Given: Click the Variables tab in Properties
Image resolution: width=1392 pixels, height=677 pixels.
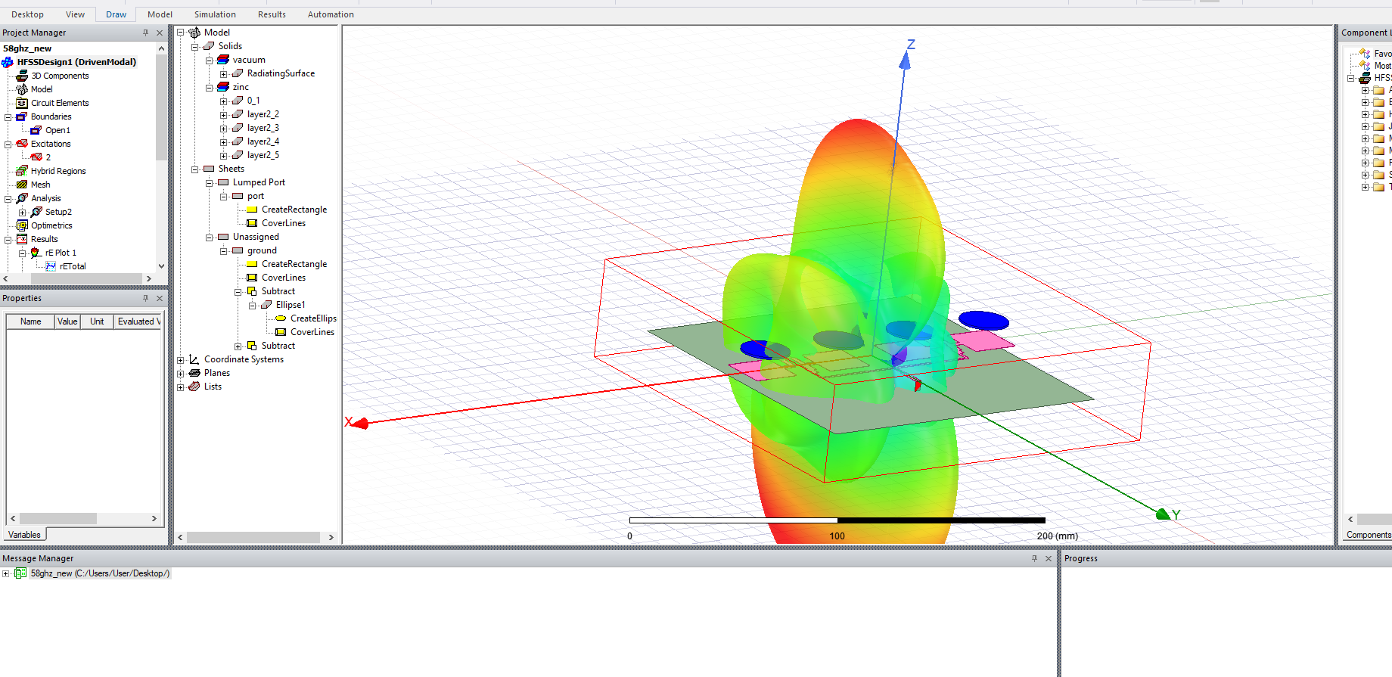Looking at the screenshot, I should pyautogui.click(x=24, y=535).
